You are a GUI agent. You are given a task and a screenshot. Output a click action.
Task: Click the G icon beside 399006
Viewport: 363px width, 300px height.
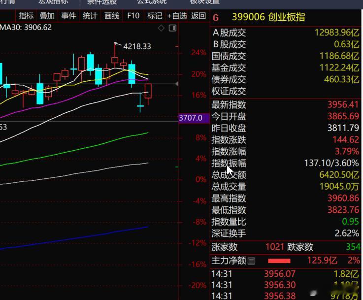(x=216, y=18)
